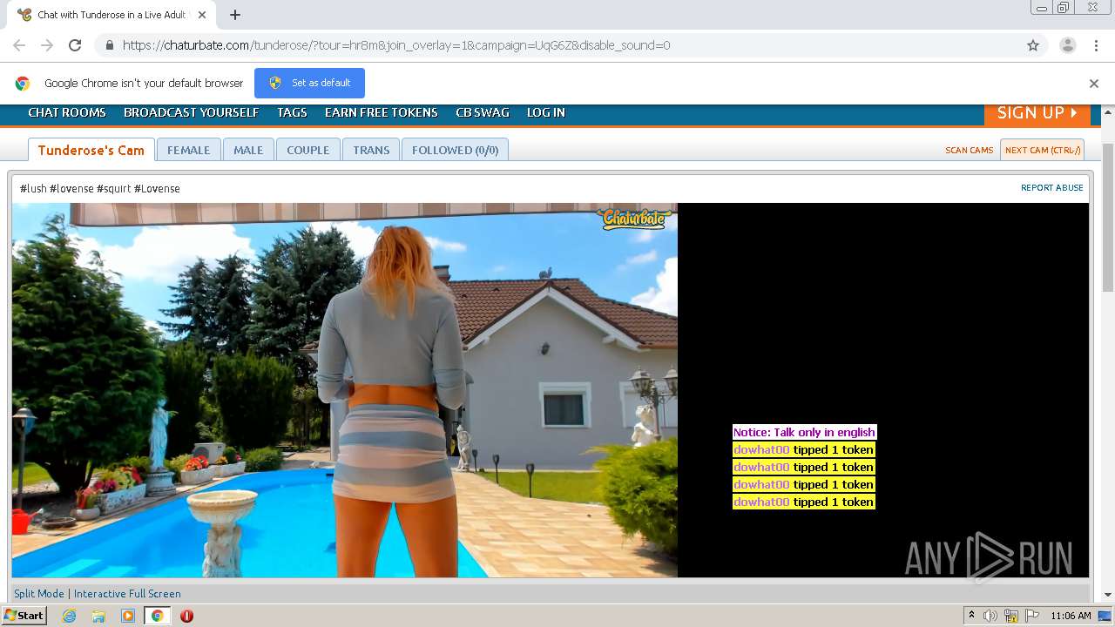Viewport: 1115px width, 627px height.
Task: Open Internet Explorer from the taskbar
Action: coord(70,616)
